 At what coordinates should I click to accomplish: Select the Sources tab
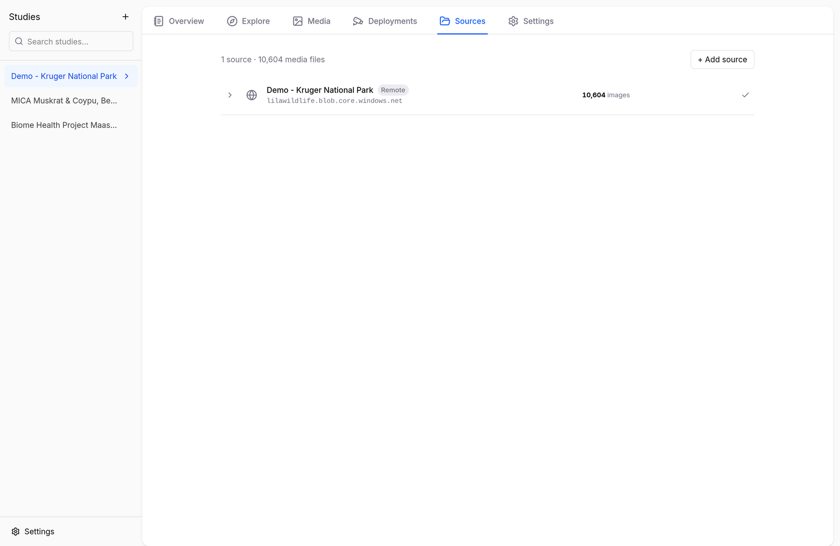pos(463,21)
